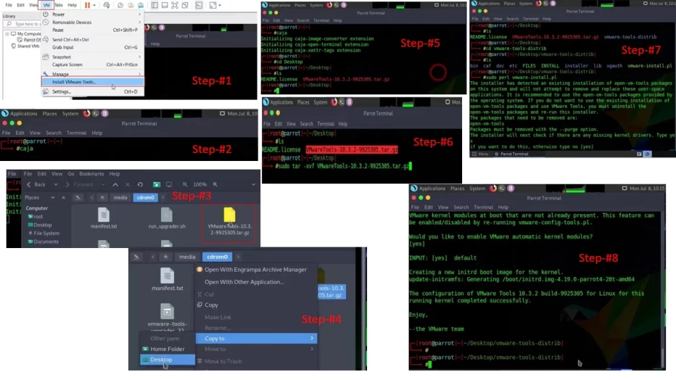
Task: Select Documents in Caja sidebar
Action: (43, 241)
